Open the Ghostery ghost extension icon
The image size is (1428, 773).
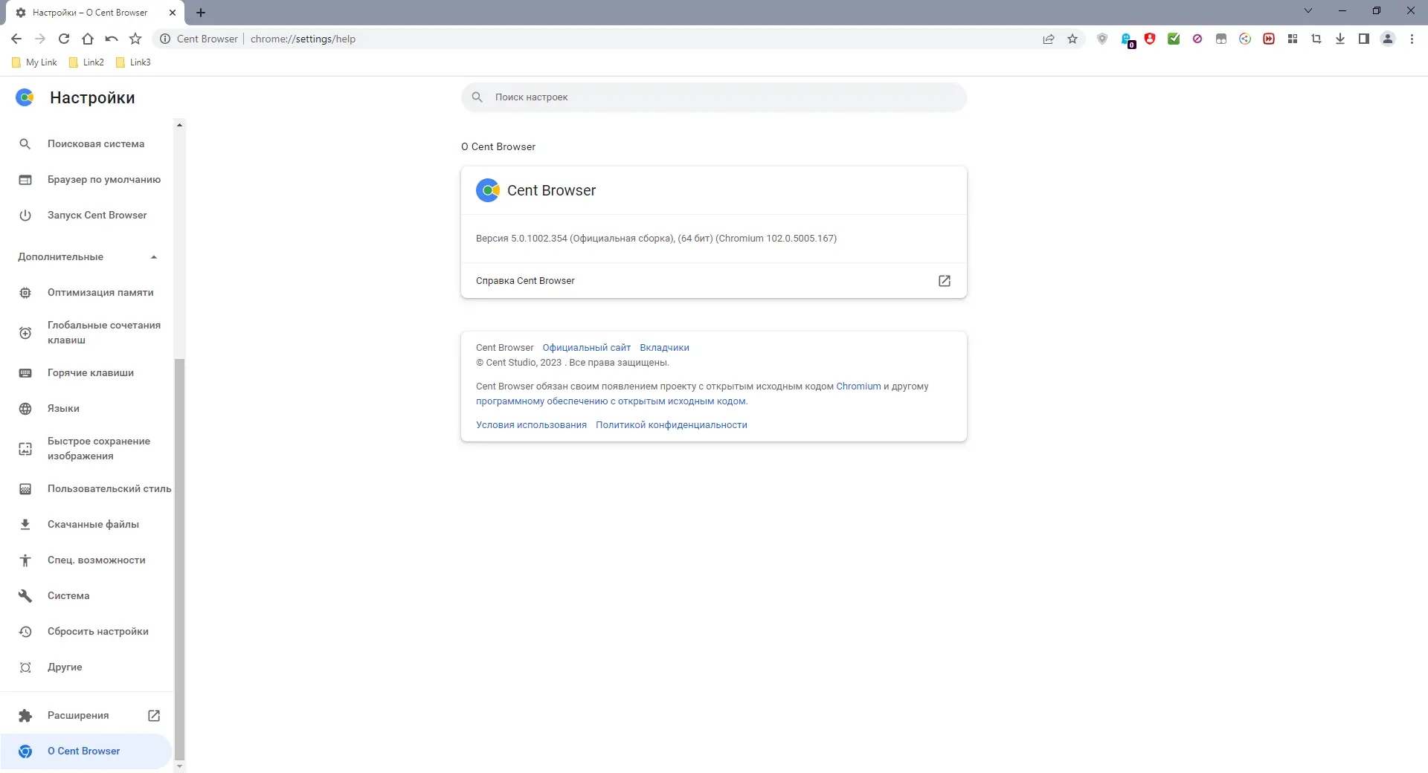(1127, 39)
